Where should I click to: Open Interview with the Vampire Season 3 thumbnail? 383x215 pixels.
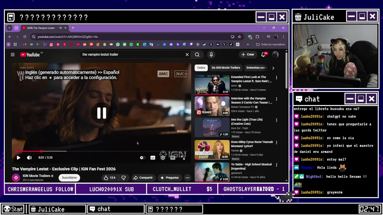pos(212,106)
